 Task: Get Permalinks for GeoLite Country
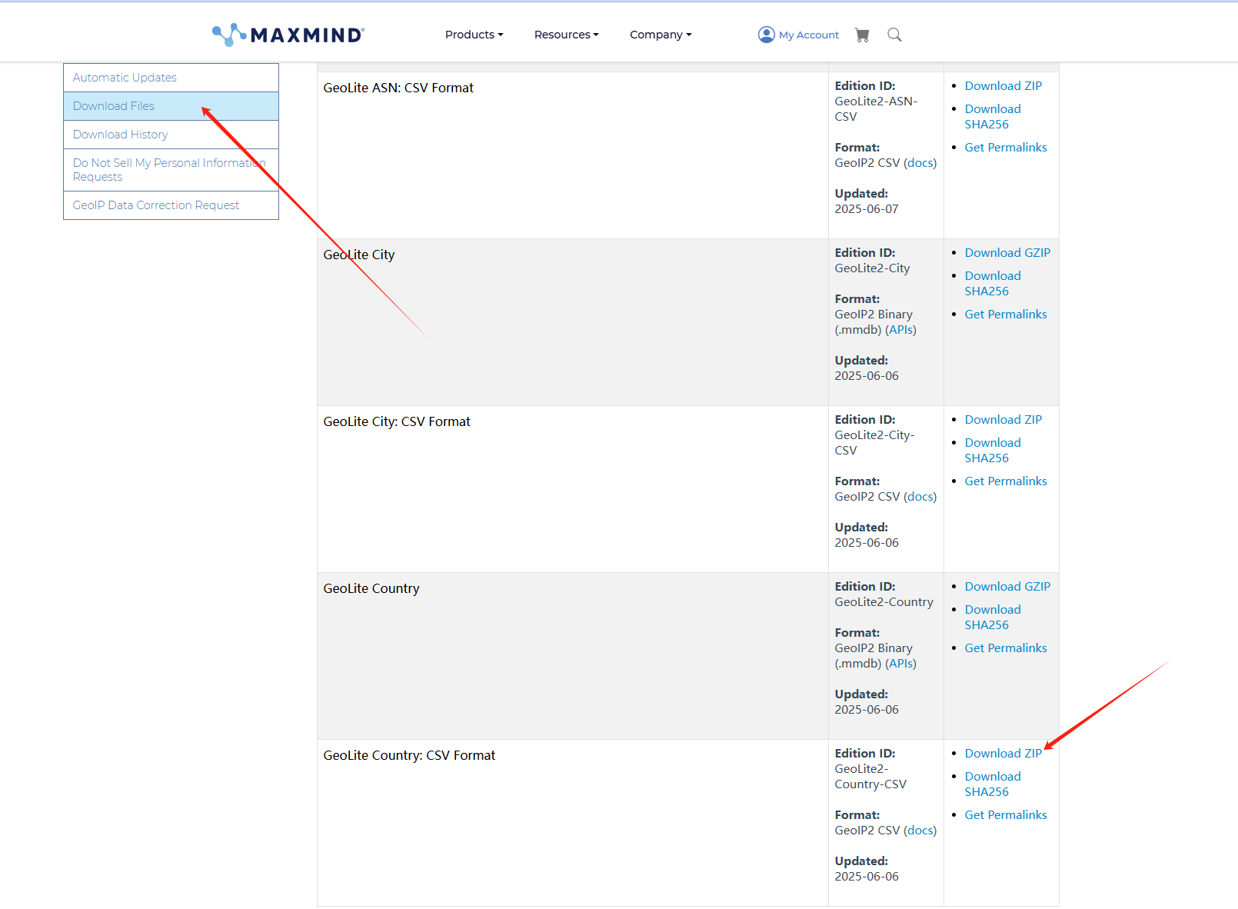coord(1006,648)
